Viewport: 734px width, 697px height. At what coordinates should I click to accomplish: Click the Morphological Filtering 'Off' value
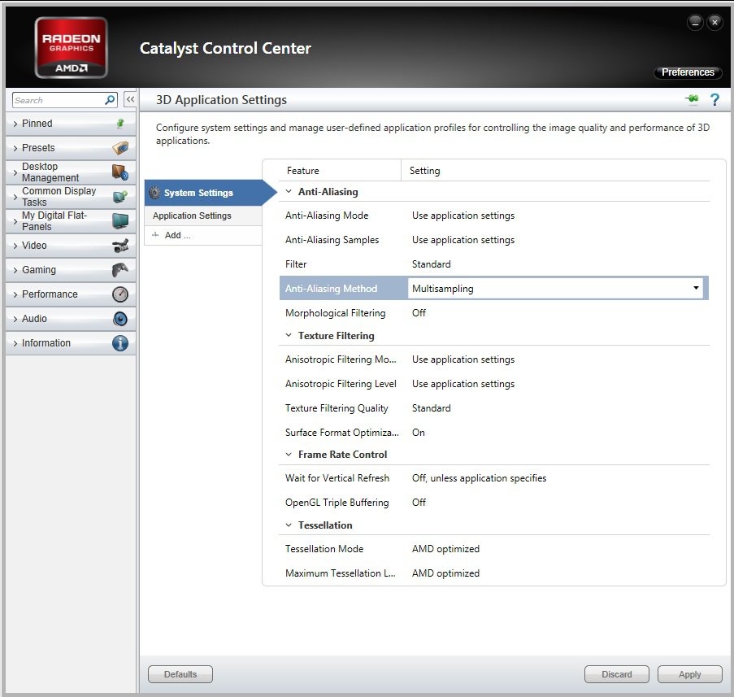tap(419, 313)
